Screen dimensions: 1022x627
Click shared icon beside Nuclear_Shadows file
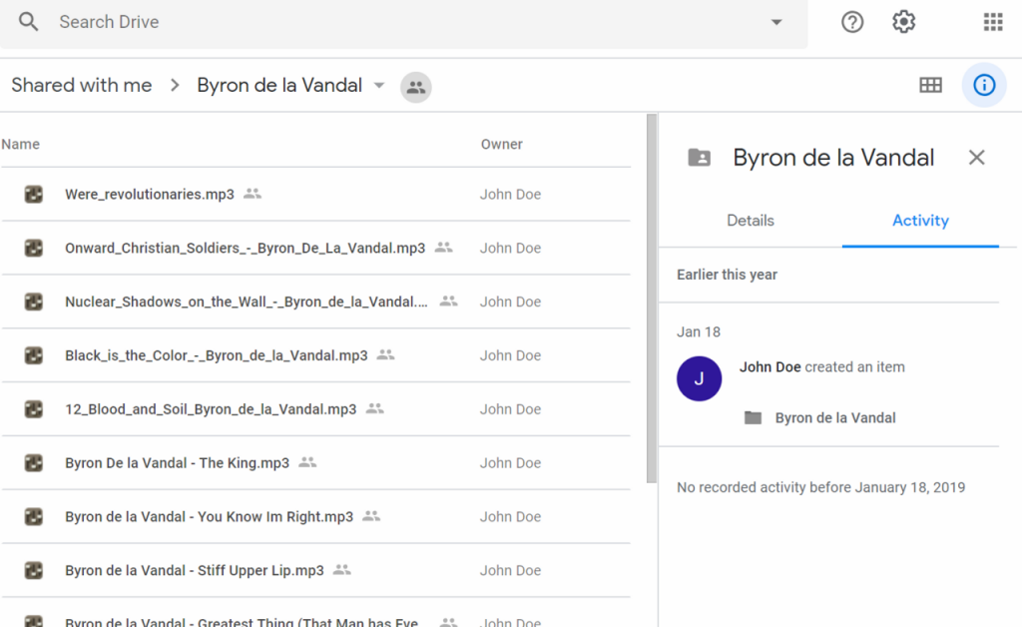(x=448, y=302)
